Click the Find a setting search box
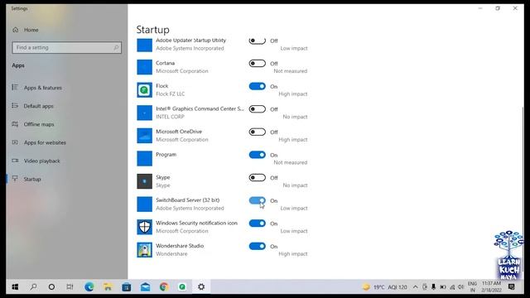This screenshot has height=298, width=530. [66, 48]
